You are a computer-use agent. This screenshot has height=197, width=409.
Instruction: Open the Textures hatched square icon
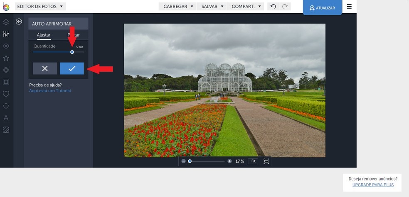pyautogui.click(x=6, y=129)
